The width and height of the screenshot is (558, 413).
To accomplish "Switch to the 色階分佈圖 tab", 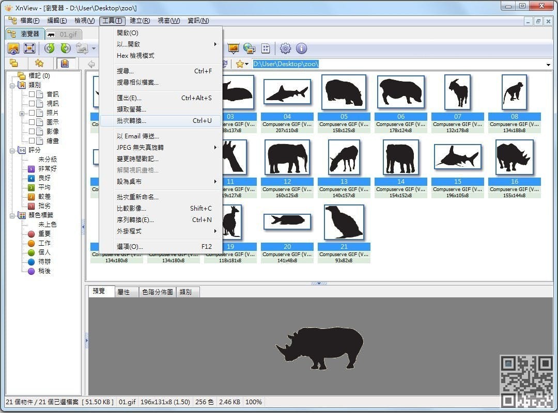I will coord(157,292).
